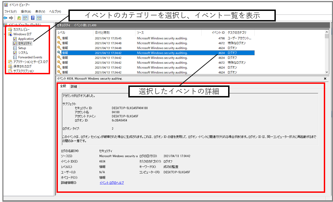
Task: Select the Forwarded Events log icon
Action: [15, 57]
